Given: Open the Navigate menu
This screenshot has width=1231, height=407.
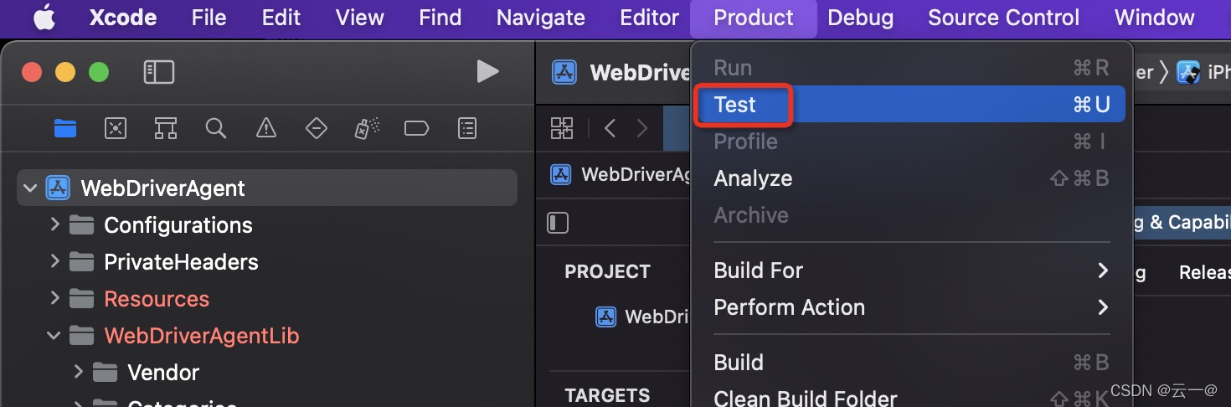Looking at the screenshot, I should point(541,18).
